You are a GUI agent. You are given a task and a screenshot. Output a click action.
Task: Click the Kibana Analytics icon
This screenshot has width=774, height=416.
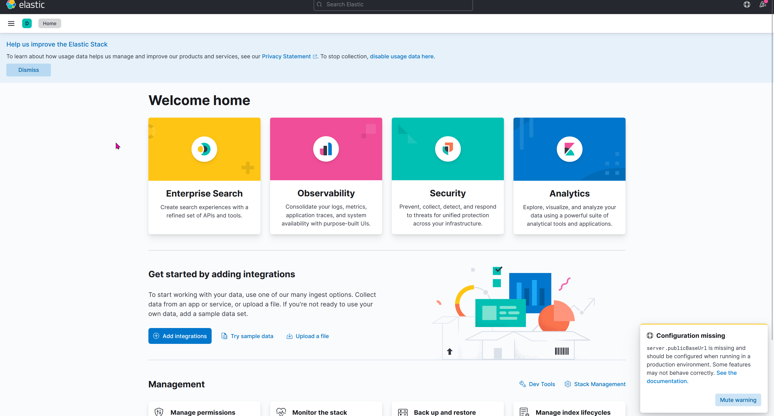click(569, 149)
